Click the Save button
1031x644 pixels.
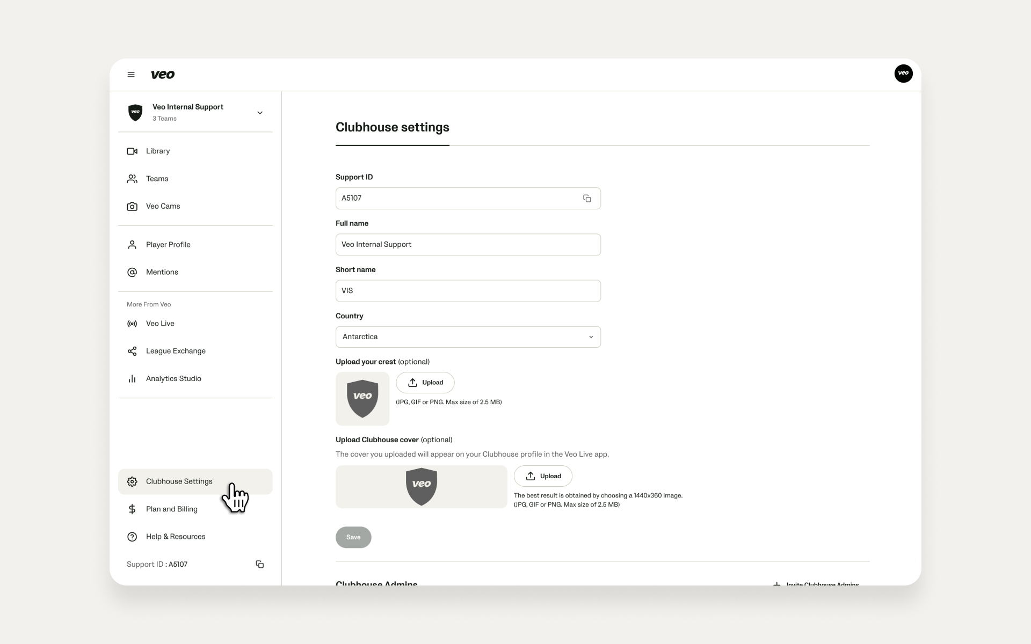353,537
